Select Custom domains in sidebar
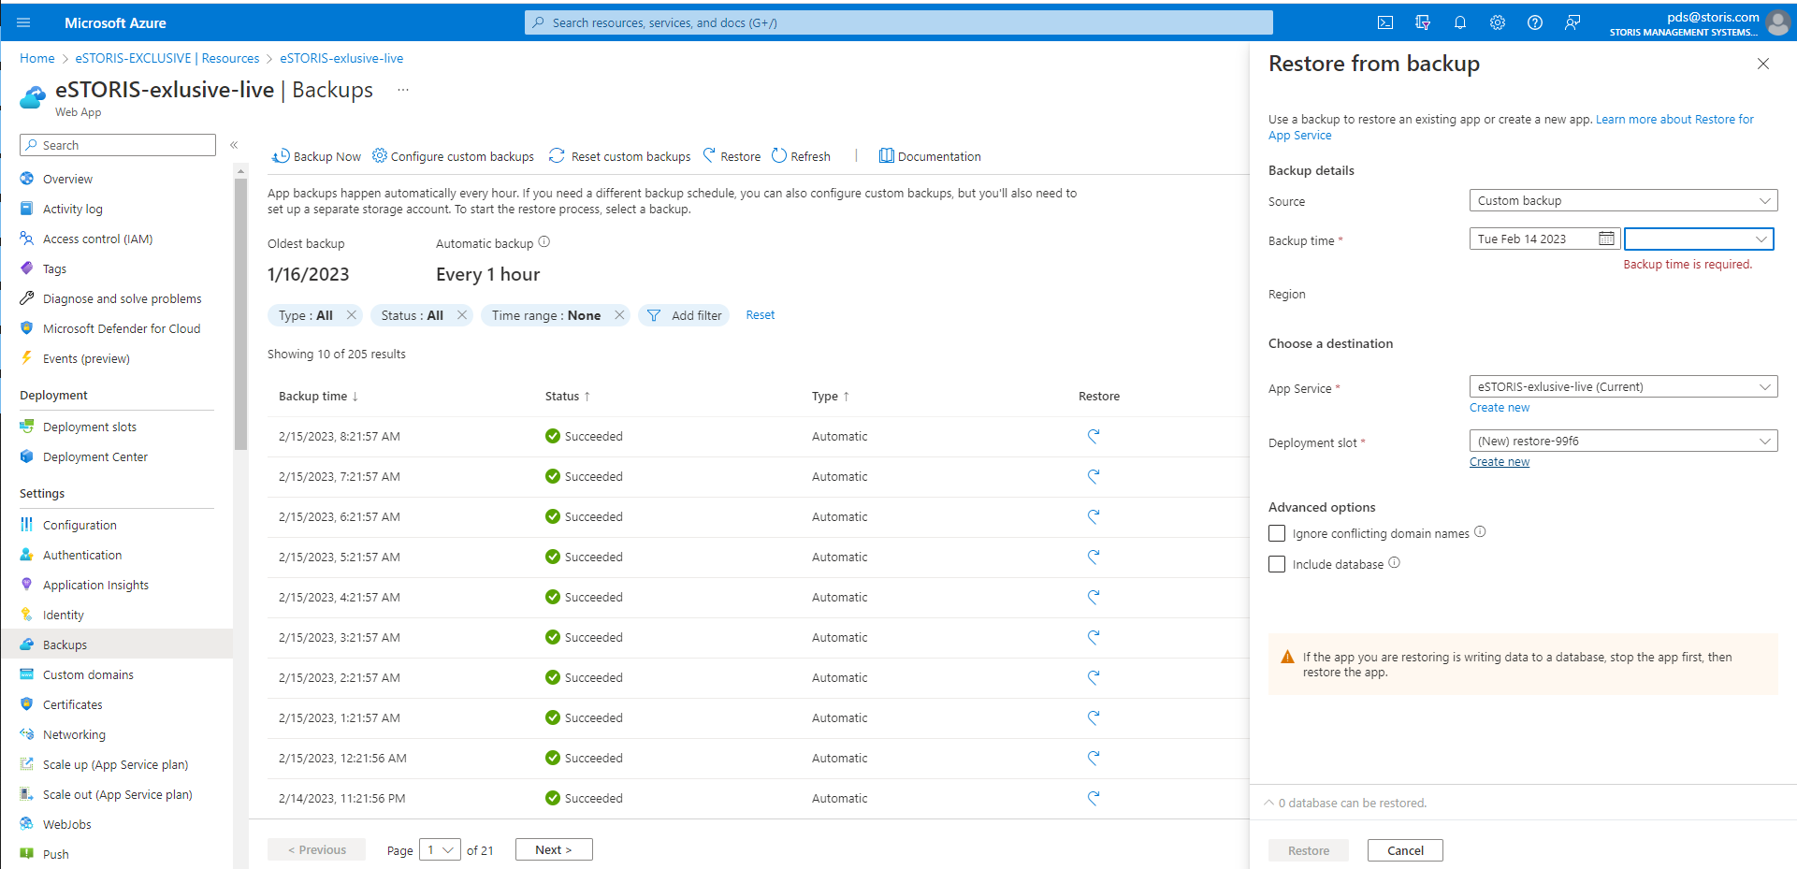1797x869 pixels. coord(88,674)
